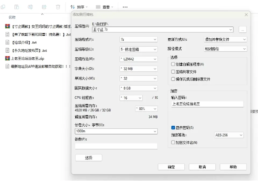Image resolution: width=258 pixels, height=181 pixels.
Task: Enable the 加密文件名 checkbox
Action: [x=173, y=143]
